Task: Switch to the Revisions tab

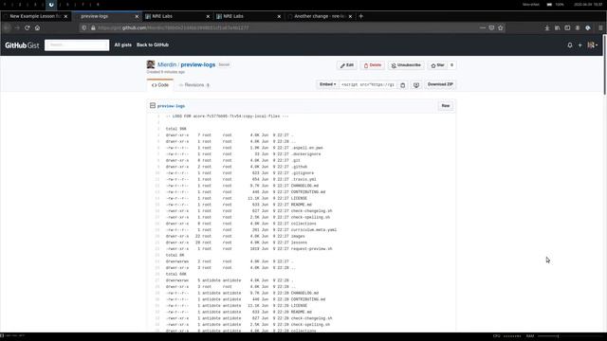Action: coord(193,85)
